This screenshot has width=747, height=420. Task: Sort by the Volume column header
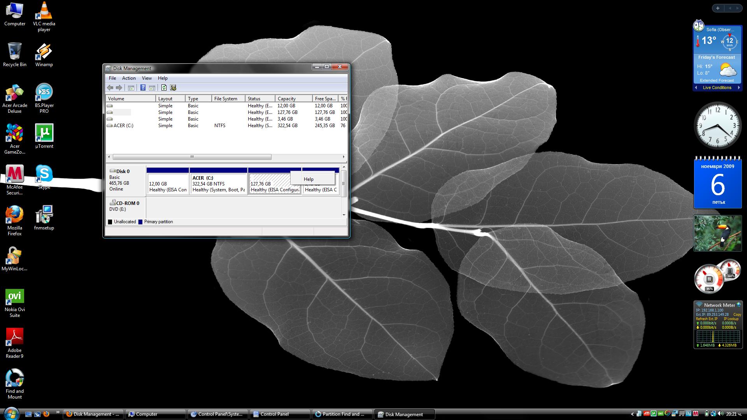click(131, 99)
